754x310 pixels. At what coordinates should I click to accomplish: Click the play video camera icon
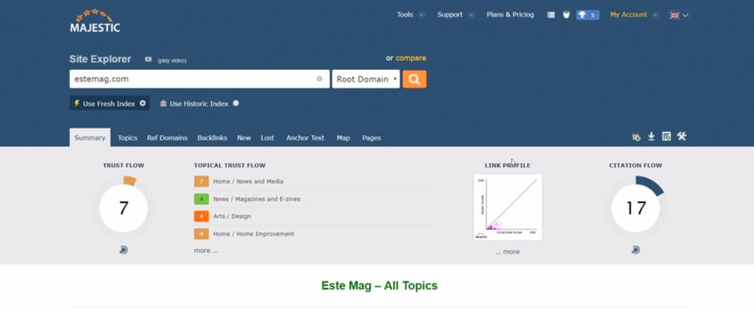[148, 60]
